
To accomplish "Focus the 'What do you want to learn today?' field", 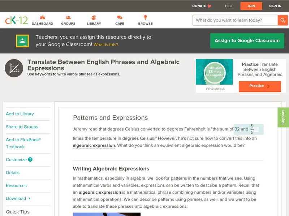I will [235, 20].
